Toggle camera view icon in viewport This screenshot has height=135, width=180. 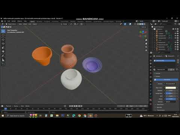(146, 47)
